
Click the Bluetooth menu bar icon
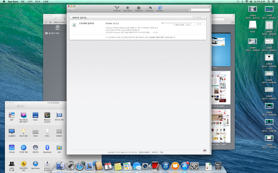(242, 1)
